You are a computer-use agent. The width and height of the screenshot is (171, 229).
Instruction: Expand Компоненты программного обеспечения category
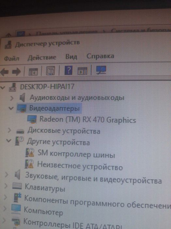pos(5,197)
